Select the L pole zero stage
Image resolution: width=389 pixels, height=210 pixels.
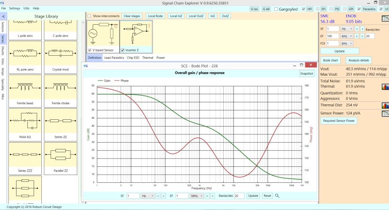pyautogui.click(x=25, y=30)
